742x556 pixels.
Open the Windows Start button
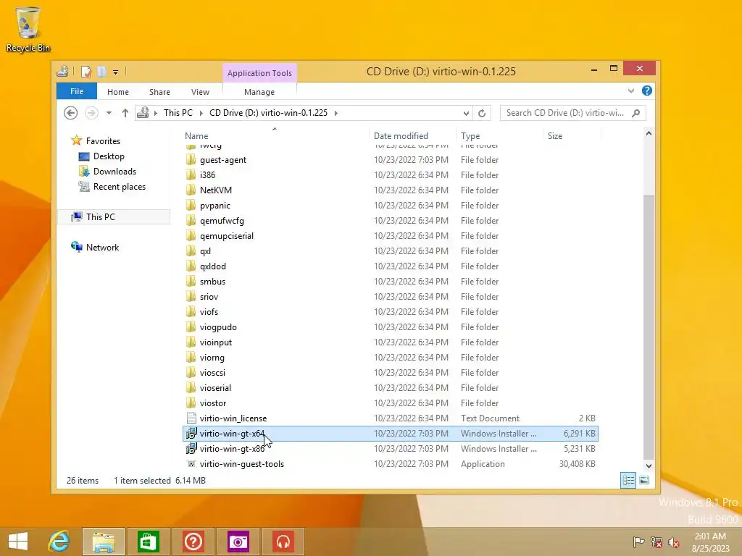pos(18,542)
